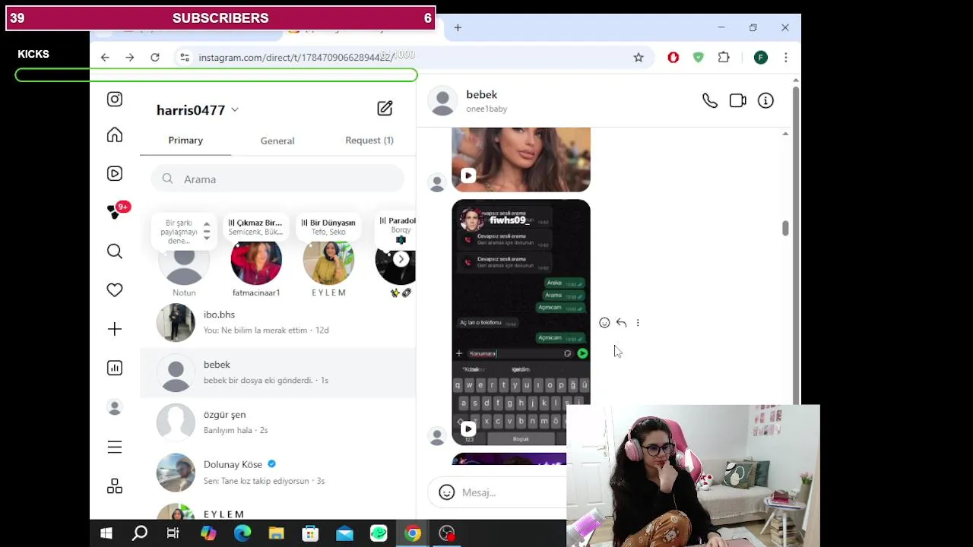Open conversation information icon
The image size is (973, 547).
point(765,100)
